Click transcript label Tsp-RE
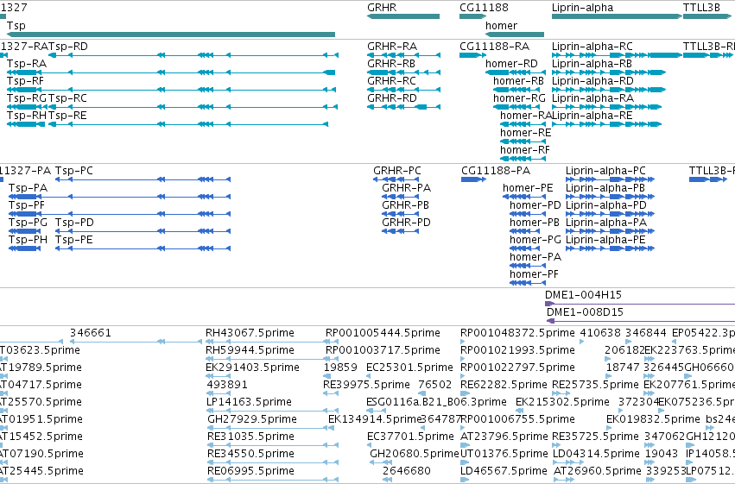The width and height of the screenshot is (735, 484). [67, 116]
